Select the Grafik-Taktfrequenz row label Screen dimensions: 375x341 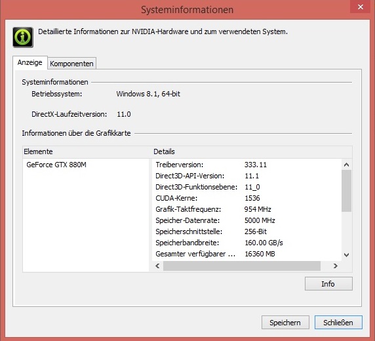(188, 209)
